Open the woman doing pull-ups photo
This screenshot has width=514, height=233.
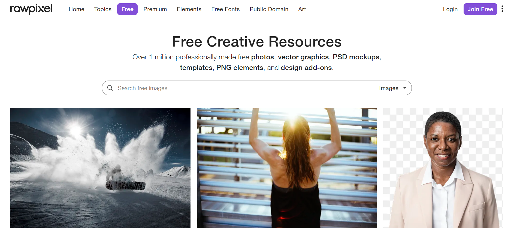287,168
